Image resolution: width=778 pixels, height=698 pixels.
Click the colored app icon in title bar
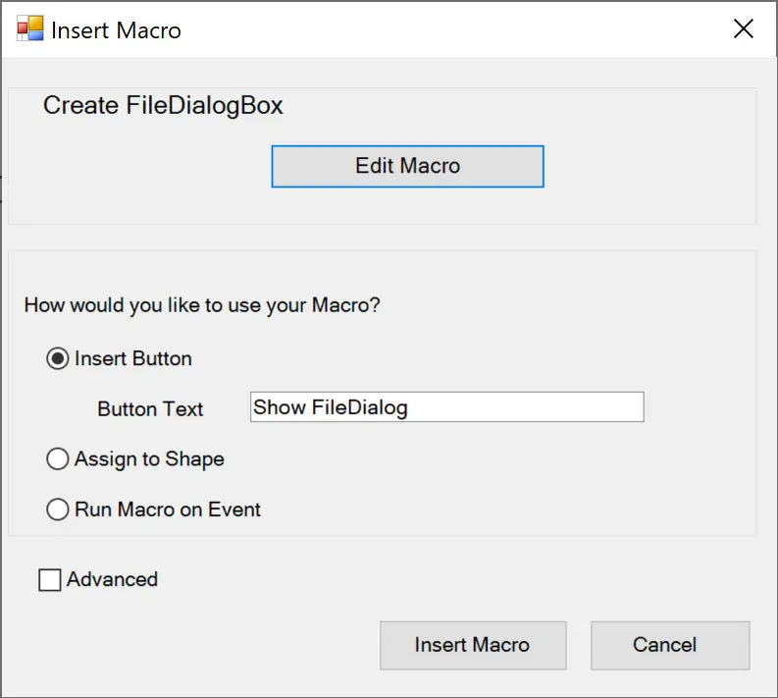[x=30, y=28]
